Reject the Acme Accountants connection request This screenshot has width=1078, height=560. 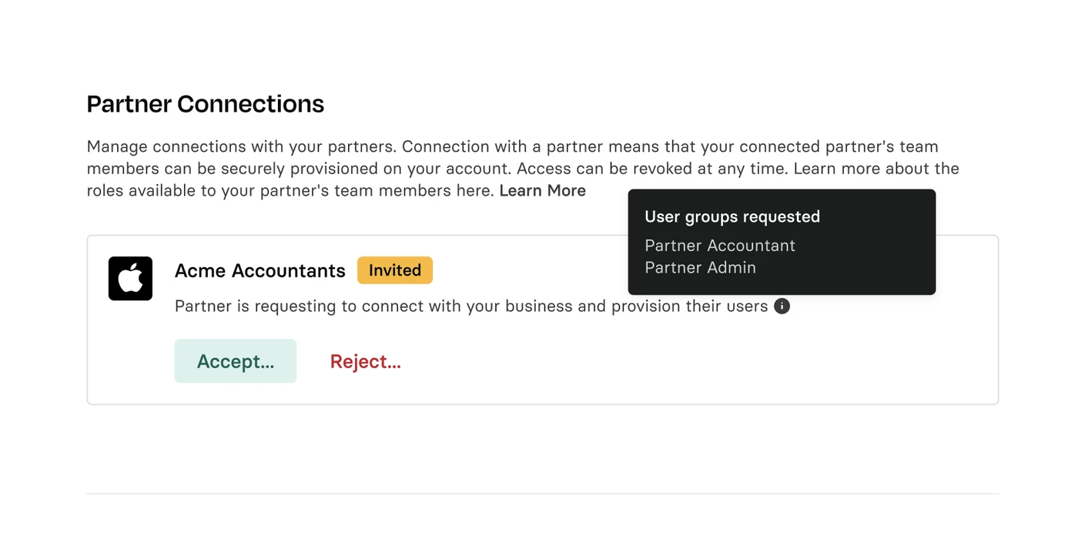coord(366,361)
